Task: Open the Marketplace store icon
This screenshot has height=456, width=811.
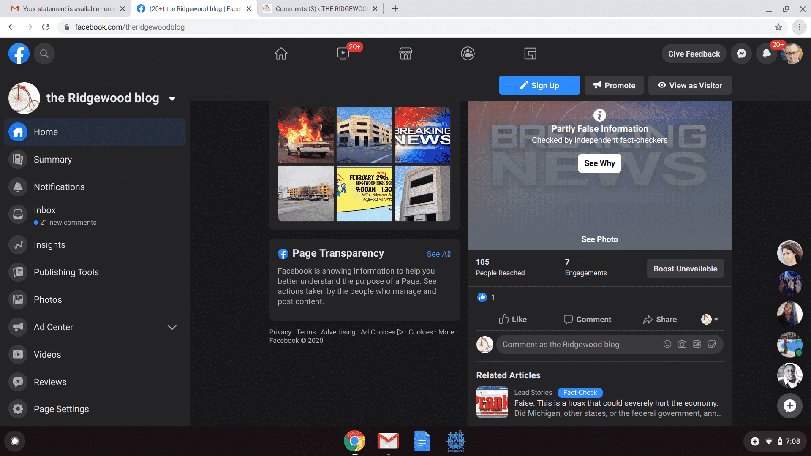Action: 405,54
